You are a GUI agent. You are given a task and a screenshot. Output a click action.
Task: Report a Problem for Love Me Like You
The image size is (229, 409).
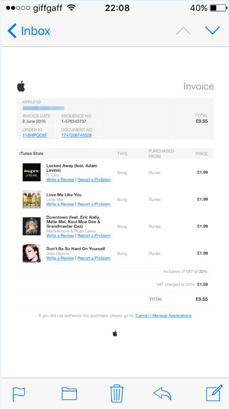point(94,204)
